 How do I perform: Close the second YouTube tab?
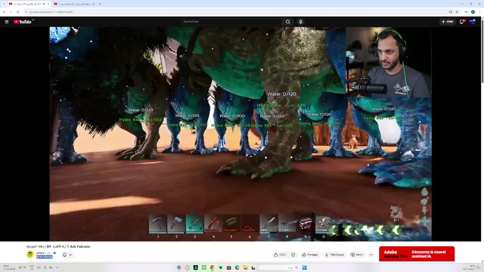[x=93, y=4]
